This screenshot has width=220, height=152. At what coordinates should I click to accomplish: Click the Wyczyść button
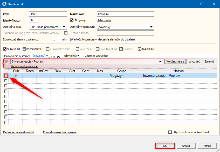(194, 61)
